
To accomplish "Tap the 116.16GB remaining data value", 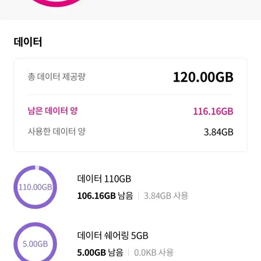I will coord(213,111).
